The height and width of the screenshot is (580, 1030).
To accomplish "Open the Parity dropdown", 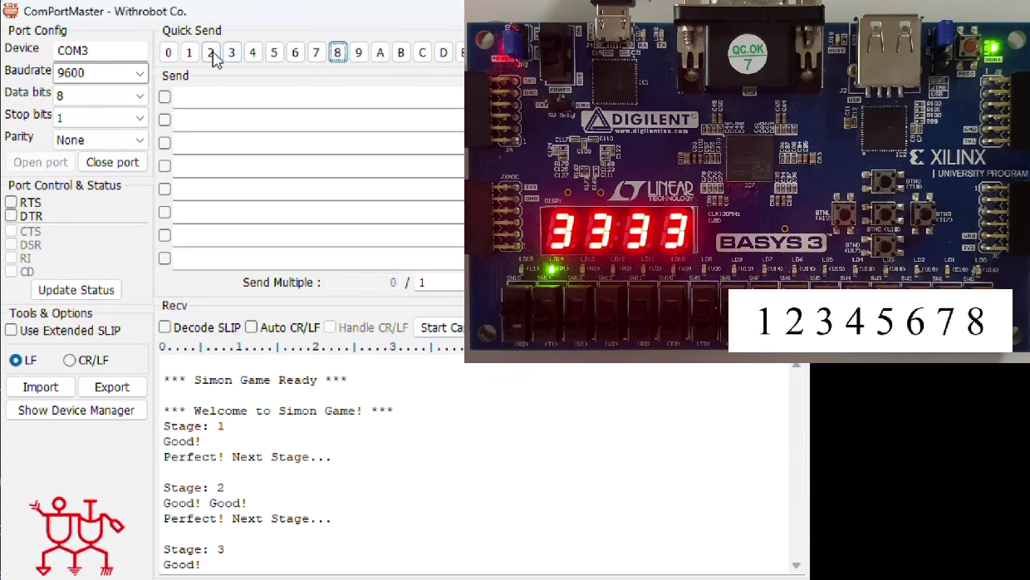I will [x=101, y=140].
